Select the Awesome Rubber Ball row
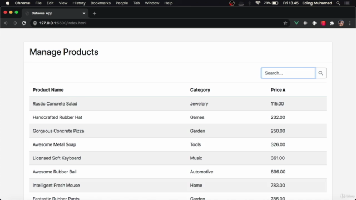 (x=178, y=172)
